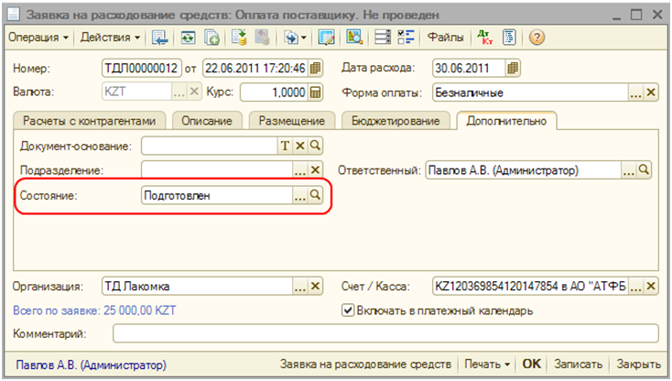This screenshot has height=381, width=672.
Task: Click the help question mark icon
Action: click(537, 38)
